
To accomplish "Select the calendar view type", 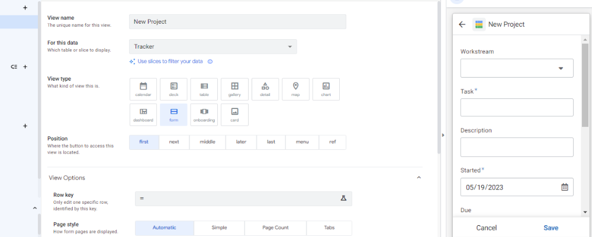I will pos(143,89).
